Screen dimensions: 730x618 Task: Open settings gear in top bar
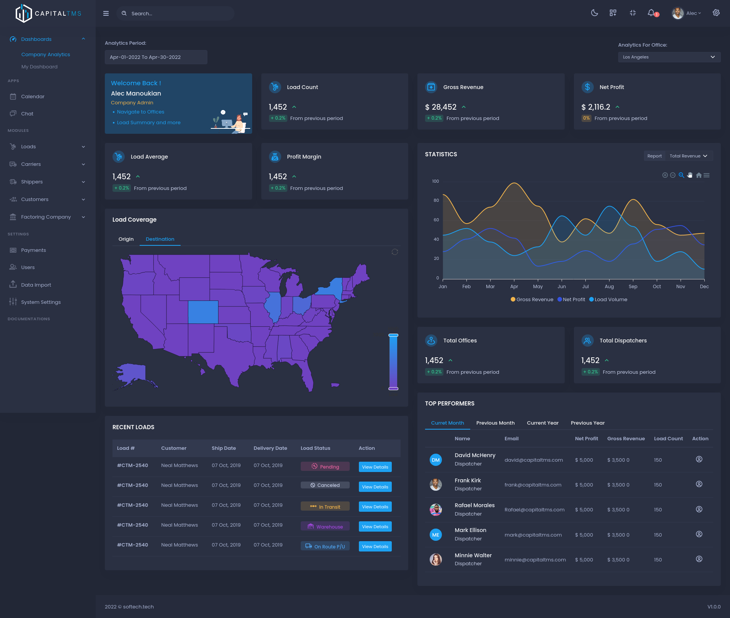[x=716, y=13]
